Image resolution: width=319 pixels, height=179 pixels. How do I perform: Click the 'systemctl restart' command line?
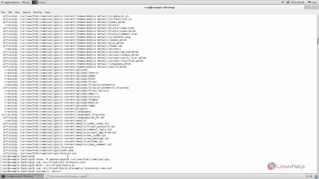31,171
